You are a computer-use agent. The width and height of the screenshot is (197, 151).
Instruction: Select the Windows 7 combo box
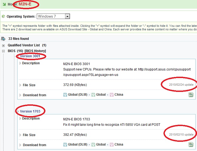53,16
